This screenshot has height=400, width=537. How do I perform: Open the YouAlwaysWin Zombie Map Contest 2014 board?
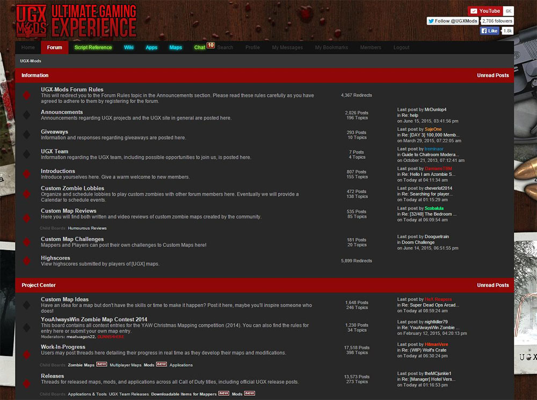94,319
